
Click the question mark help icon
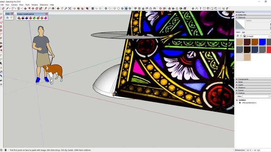click(x=200, y=8)
